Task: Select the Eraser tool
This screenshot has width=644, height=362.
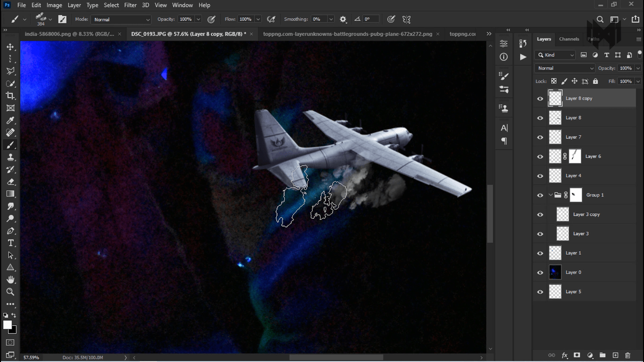Action: pyautogui.click(x=10, y=181)
